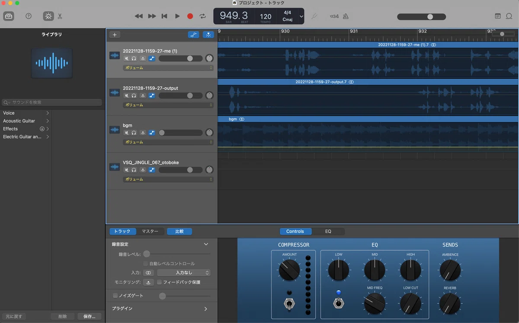Switch to the トラック tab
The width and height of the screenshot is (519, 323).
tap(122, 231)
